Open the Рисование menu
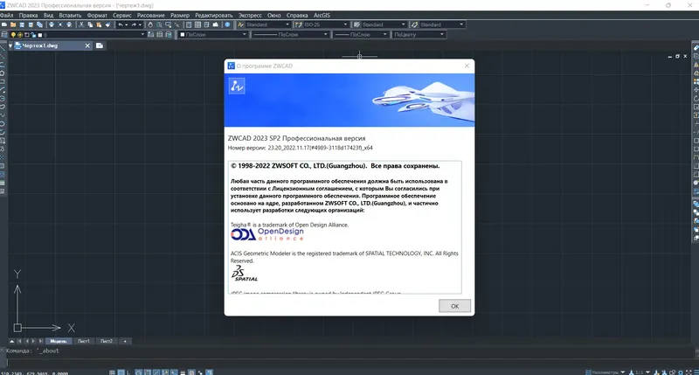 [x=150, y=15]
